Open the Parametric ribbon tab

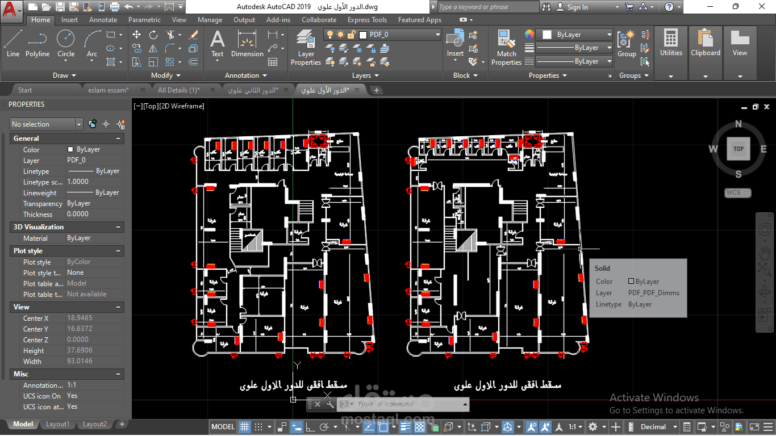pos(144,20)
